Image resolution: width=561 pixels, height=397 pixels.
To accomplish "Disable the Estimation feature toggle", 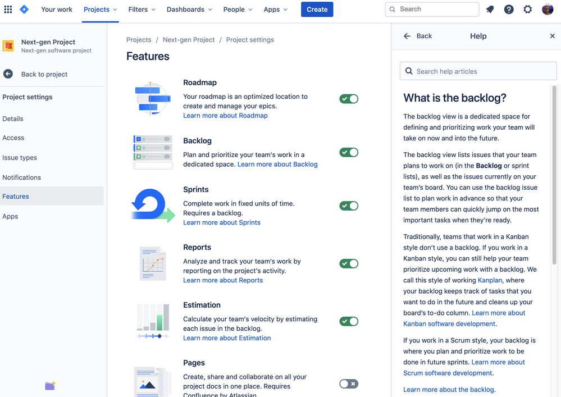I will tap(349, 321).
